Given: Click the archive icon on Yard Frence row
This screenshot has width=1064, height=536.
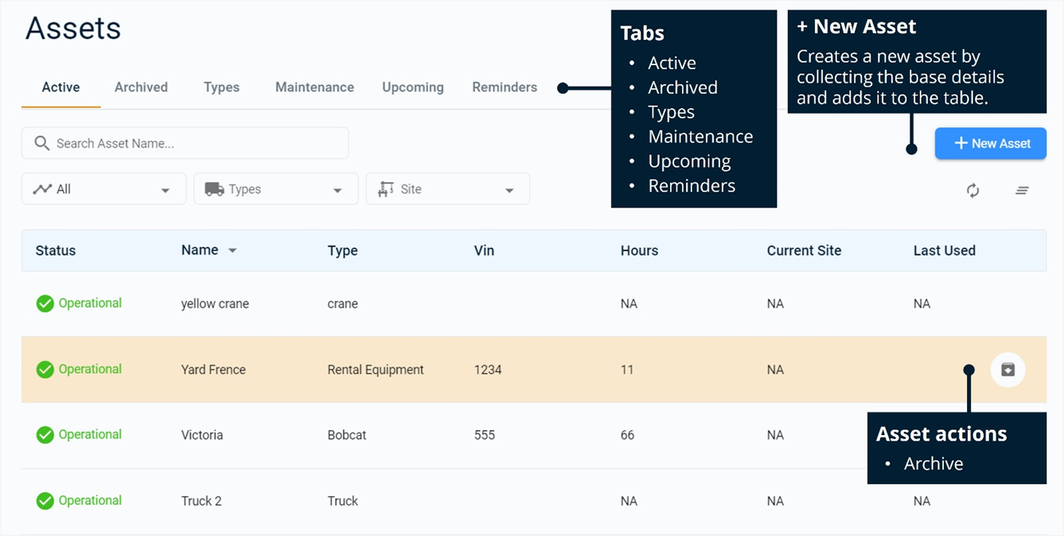Looking at the screenshot, I should tap(1007, 369).
